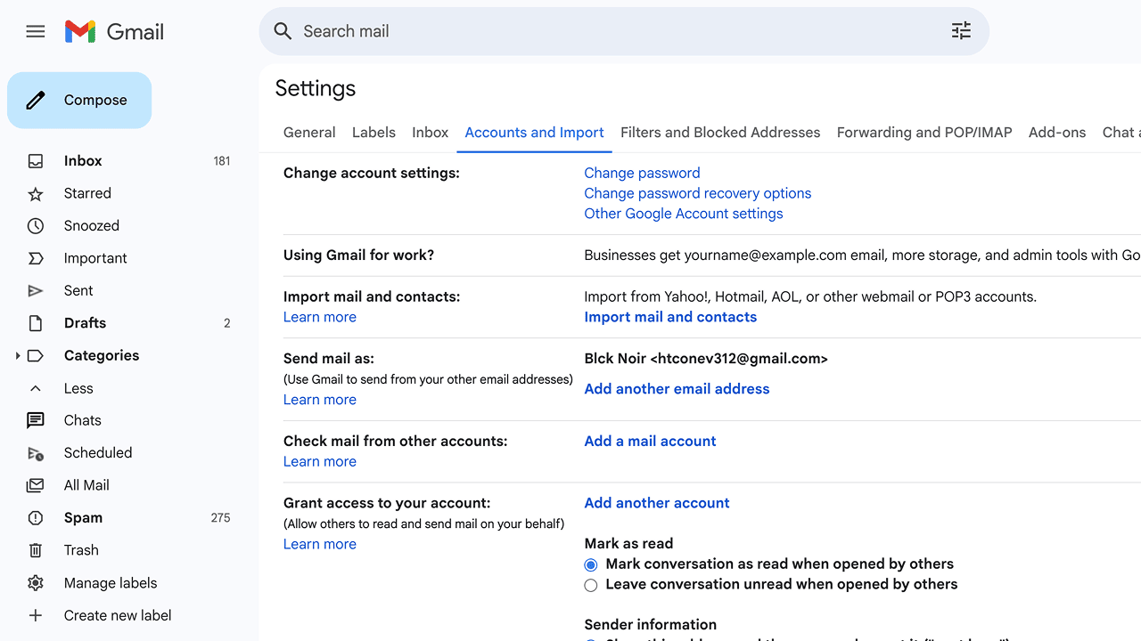Select Mark conversation as read when opened
Screen dimensions: 1141x641
pyautogui.click(x=591, y=564)
